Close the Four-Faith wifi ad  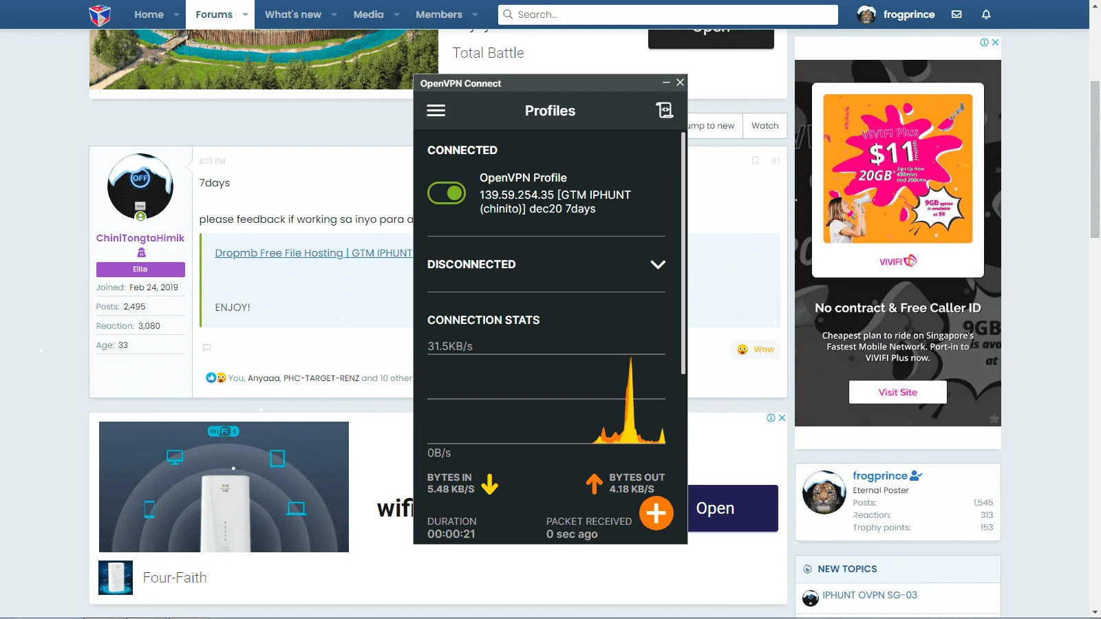[x=782, y=417]
